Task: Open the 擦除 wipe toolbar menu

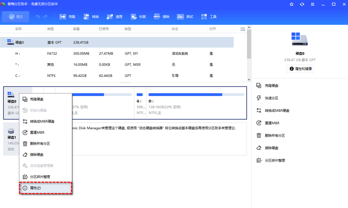Action: pyautogui.click(x=162, y=17)
